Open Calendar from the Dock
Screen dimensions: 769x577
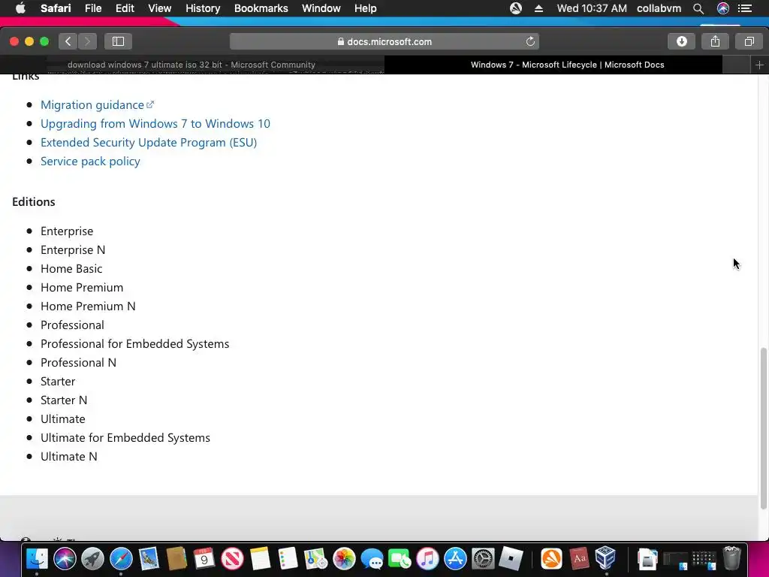tap(204, 558)
